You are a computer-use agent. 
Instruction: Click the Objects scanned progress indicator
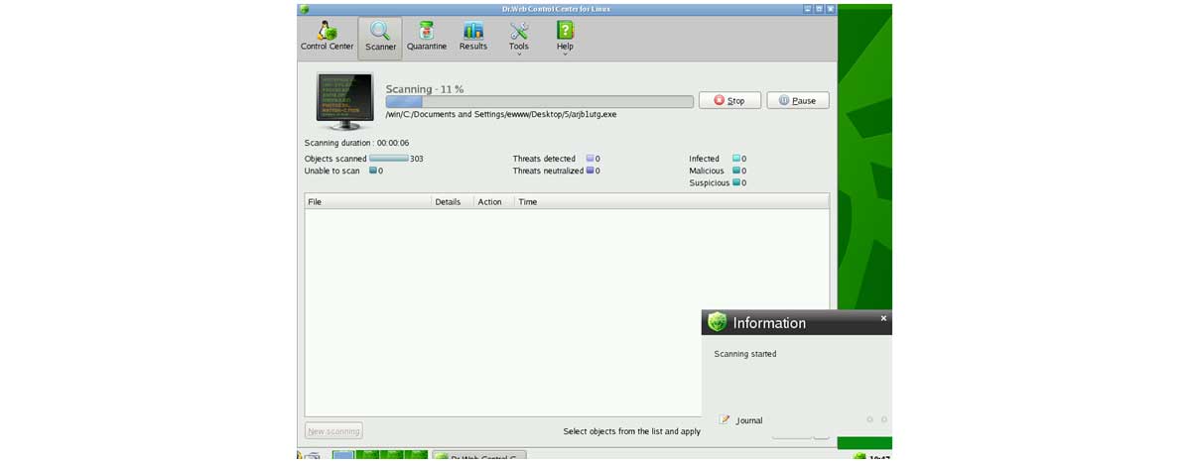[389, 159]
